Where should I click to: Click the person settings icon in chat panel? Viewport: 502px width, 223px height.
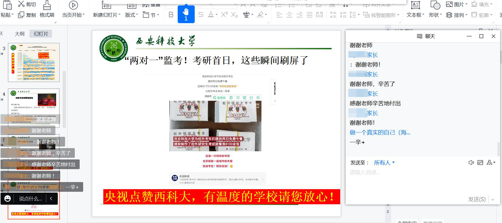click(x=490, y=162)
